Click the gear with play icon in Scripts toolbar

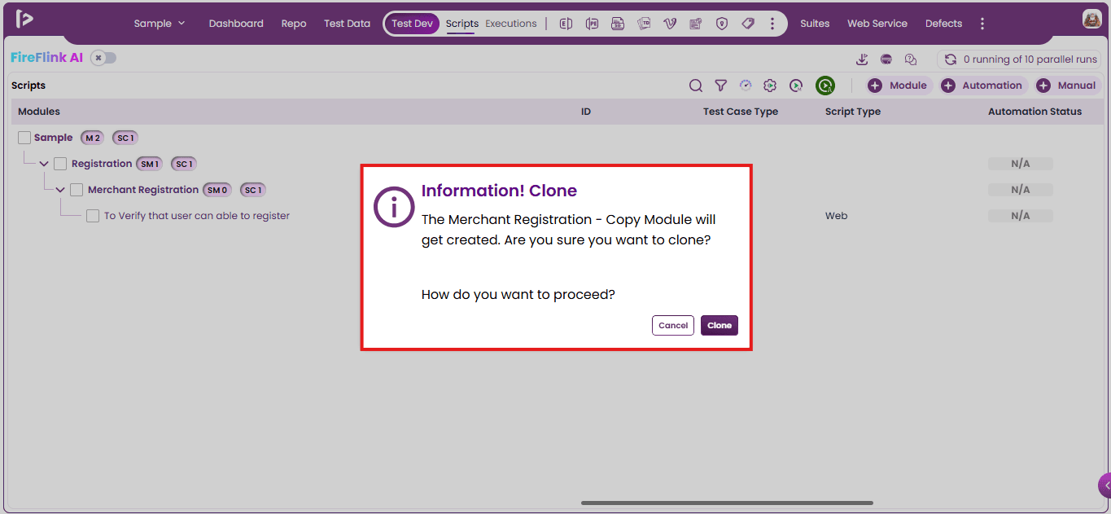point(771,86)
